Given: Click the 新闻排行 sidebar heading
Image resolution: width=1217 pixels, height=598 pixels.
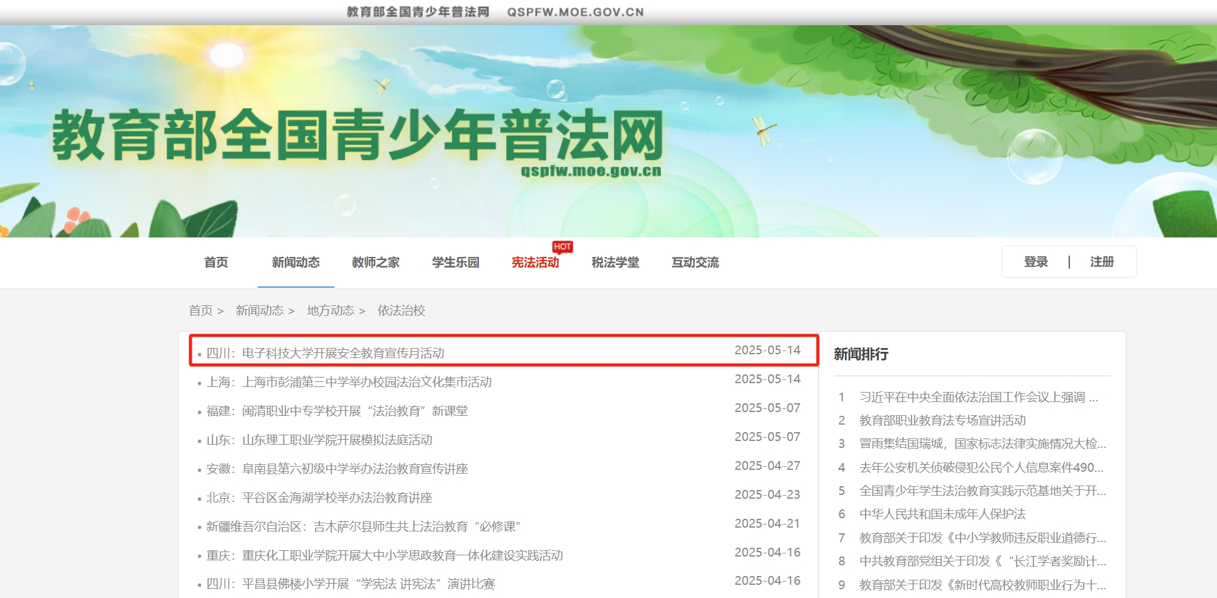Looking at the screenshot, I should [861, 354].
